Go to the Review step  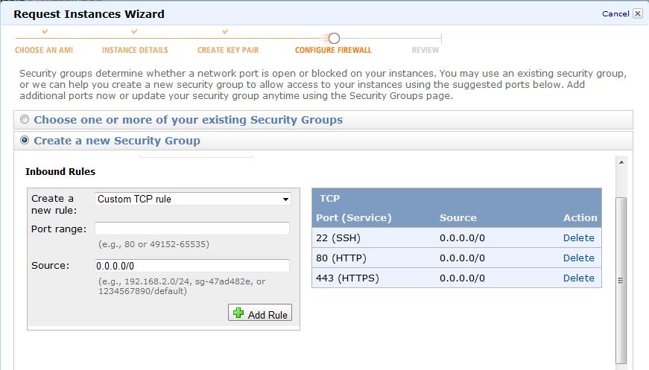pos(425,50)
